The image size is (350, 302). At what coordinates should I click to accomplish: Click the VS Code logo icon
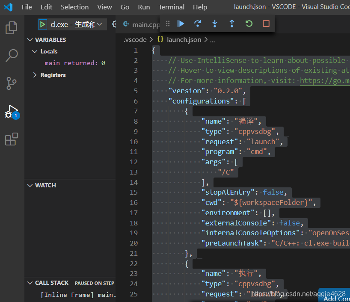(x=8, y=7)
